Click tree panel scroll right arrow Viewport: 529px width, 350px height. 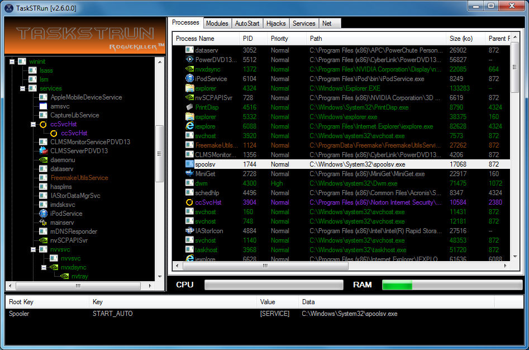tap(150, 286)
